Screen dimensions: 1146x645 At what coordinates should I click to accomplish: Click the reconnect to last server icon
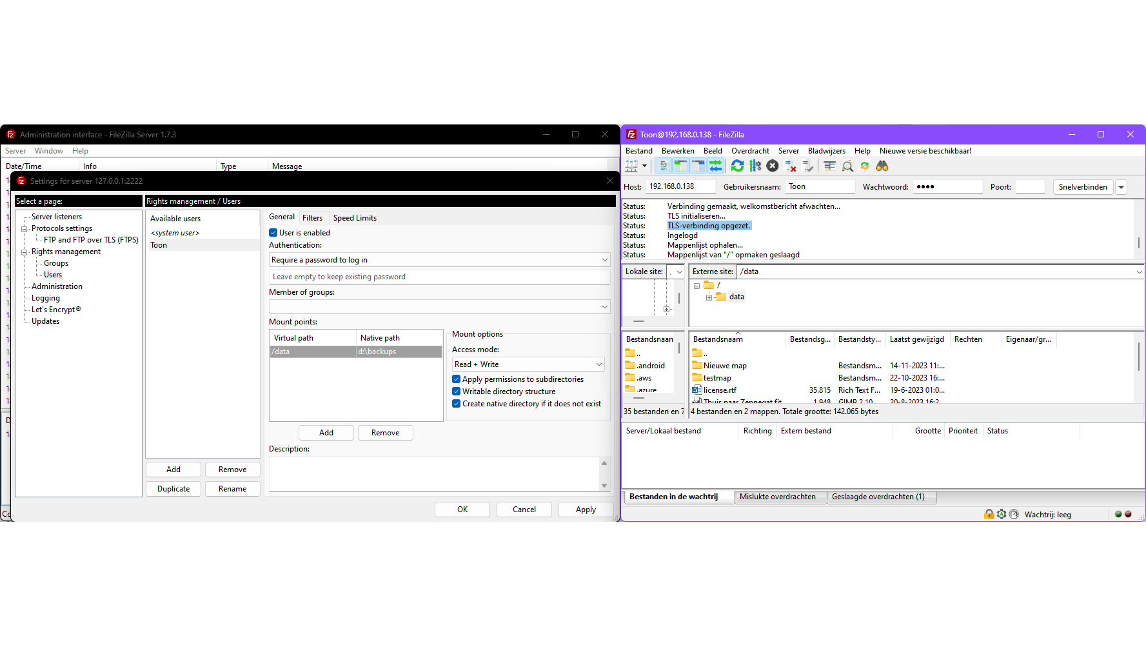coord(808,166)
